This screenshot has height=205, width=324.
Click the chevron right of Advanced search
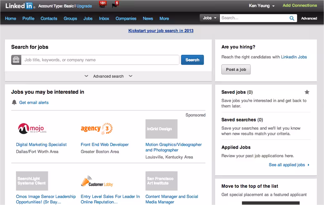131,76
